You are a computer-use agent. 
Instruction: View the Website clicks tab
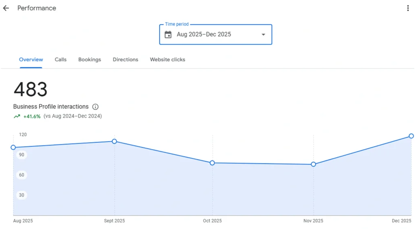(x=167, y=60)
